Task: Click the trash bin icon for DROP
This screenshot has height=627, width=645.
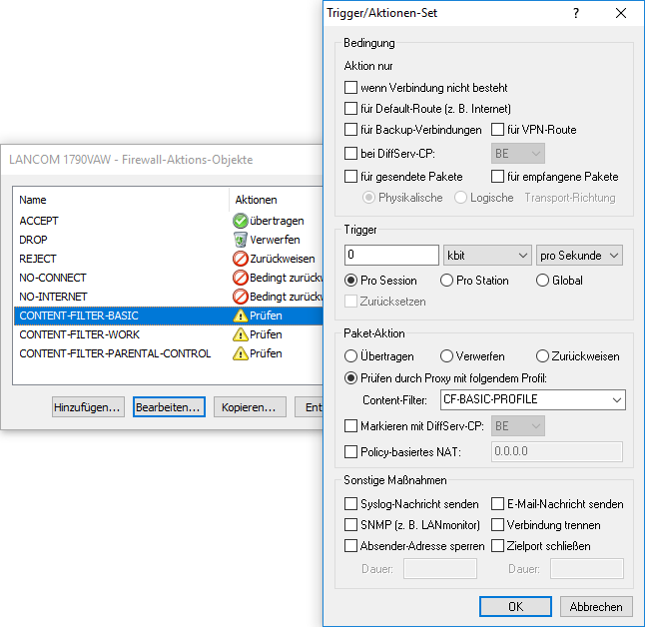Action: click(x=240, y=240)
